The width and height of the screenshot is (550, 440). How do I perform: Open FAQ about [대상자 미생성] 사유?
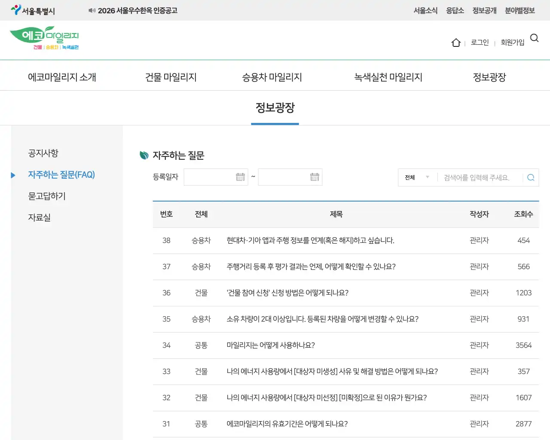click(332, 372)
